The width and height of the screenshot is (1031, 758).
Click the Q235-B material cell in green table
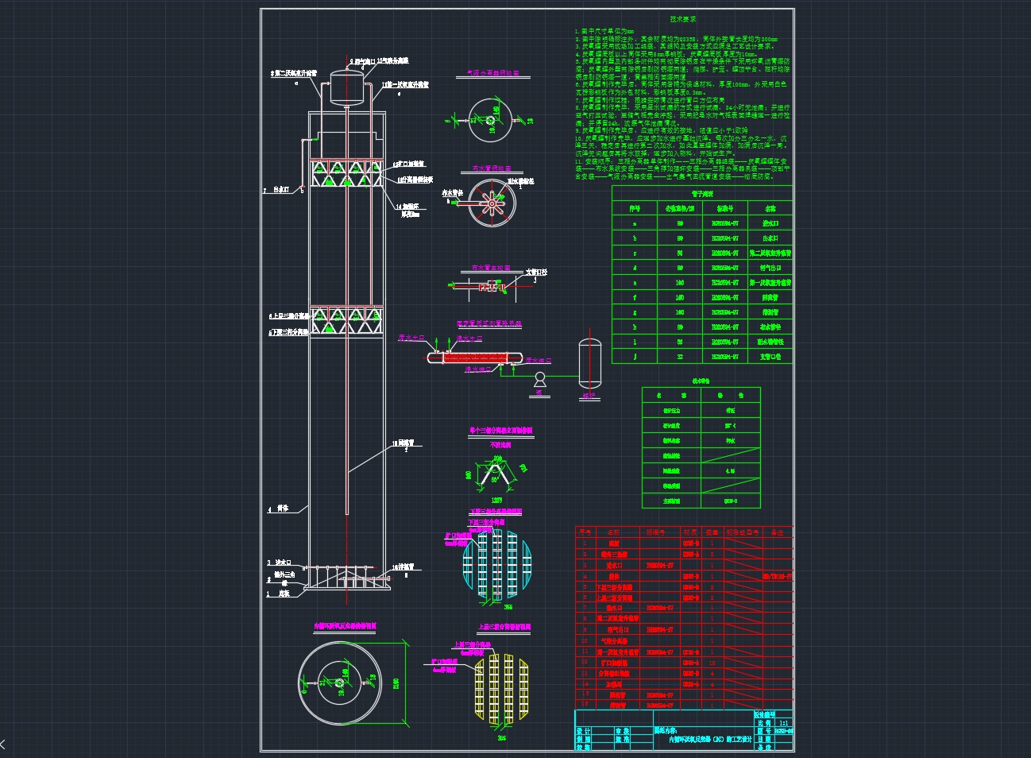pyautogui.click(x=731, y=501)
